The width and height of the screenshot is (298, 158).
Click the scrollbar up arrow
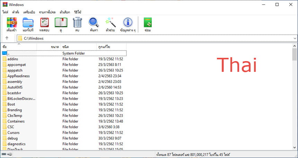(x=295, y=46)
